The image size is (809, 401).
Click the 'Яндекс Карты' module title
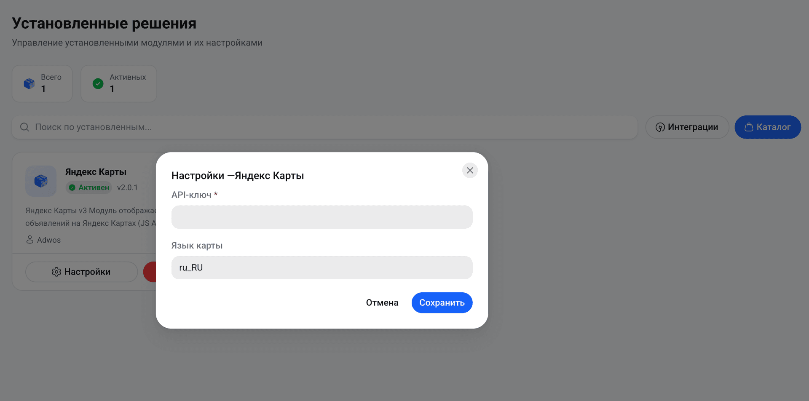click(x=96, y=172)
